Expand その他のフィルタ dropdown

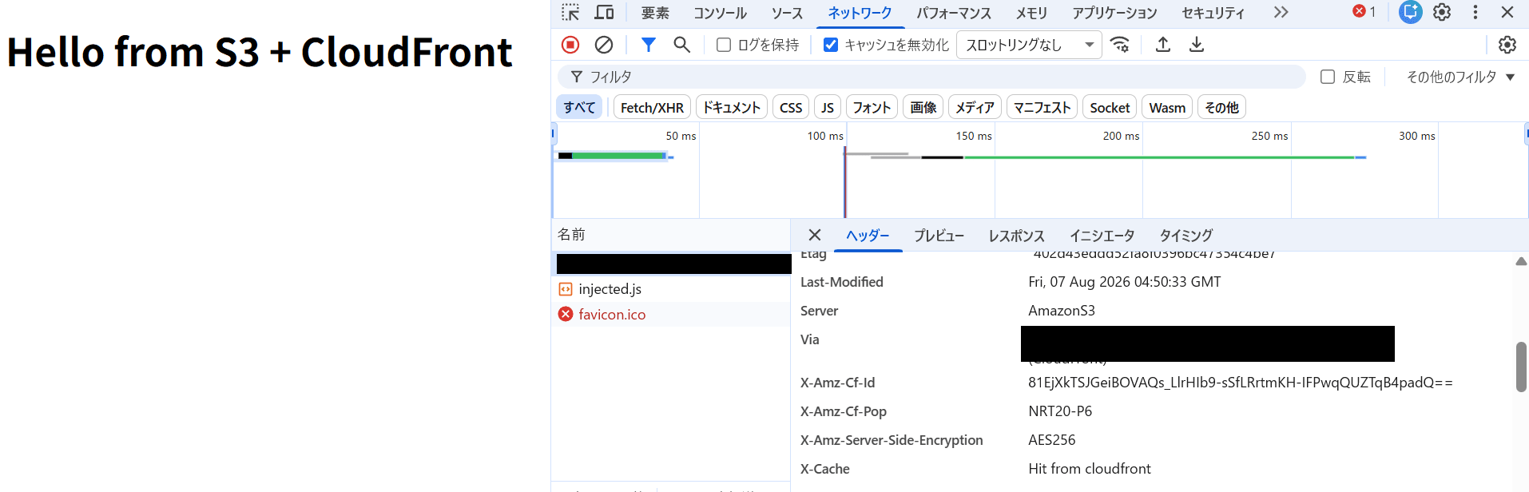[1460, 77]
